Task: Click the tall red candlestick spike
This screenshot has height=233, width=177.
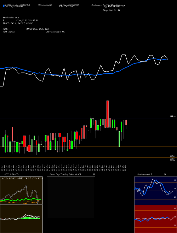Action: pos(107,114)
